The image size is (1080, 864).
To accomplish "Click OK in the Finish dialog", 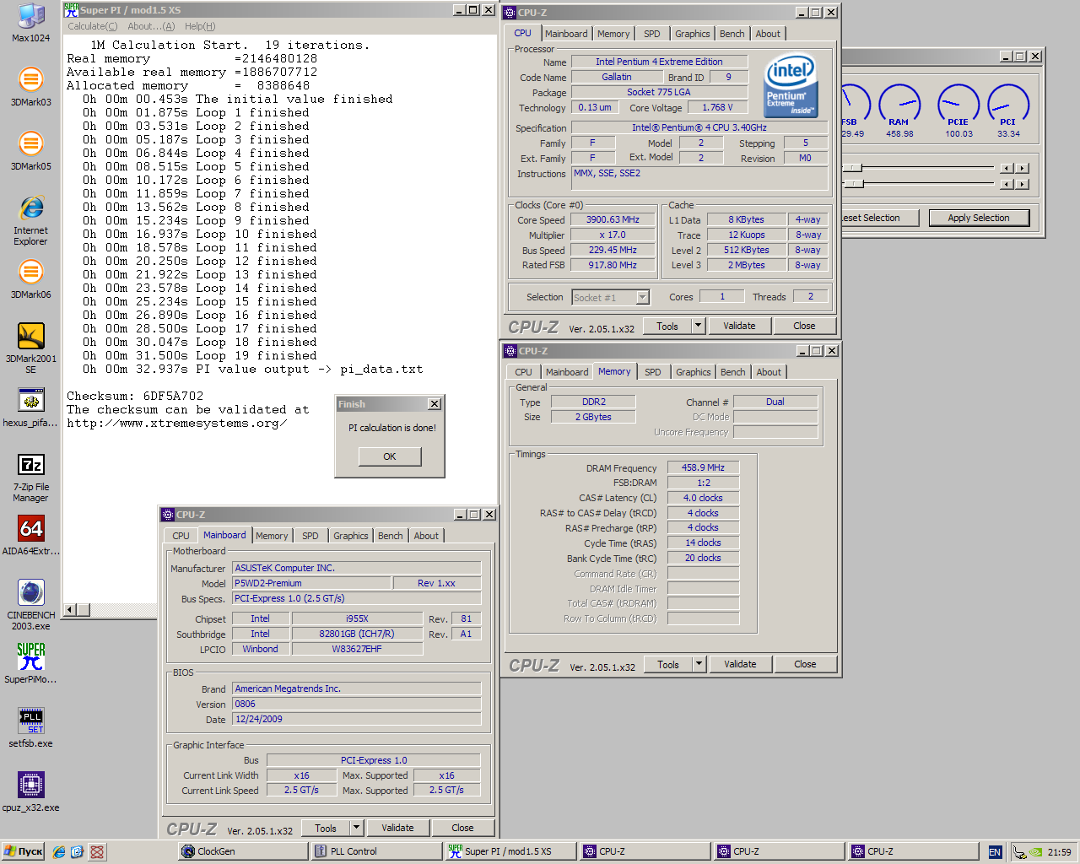I will click(389, 456).
